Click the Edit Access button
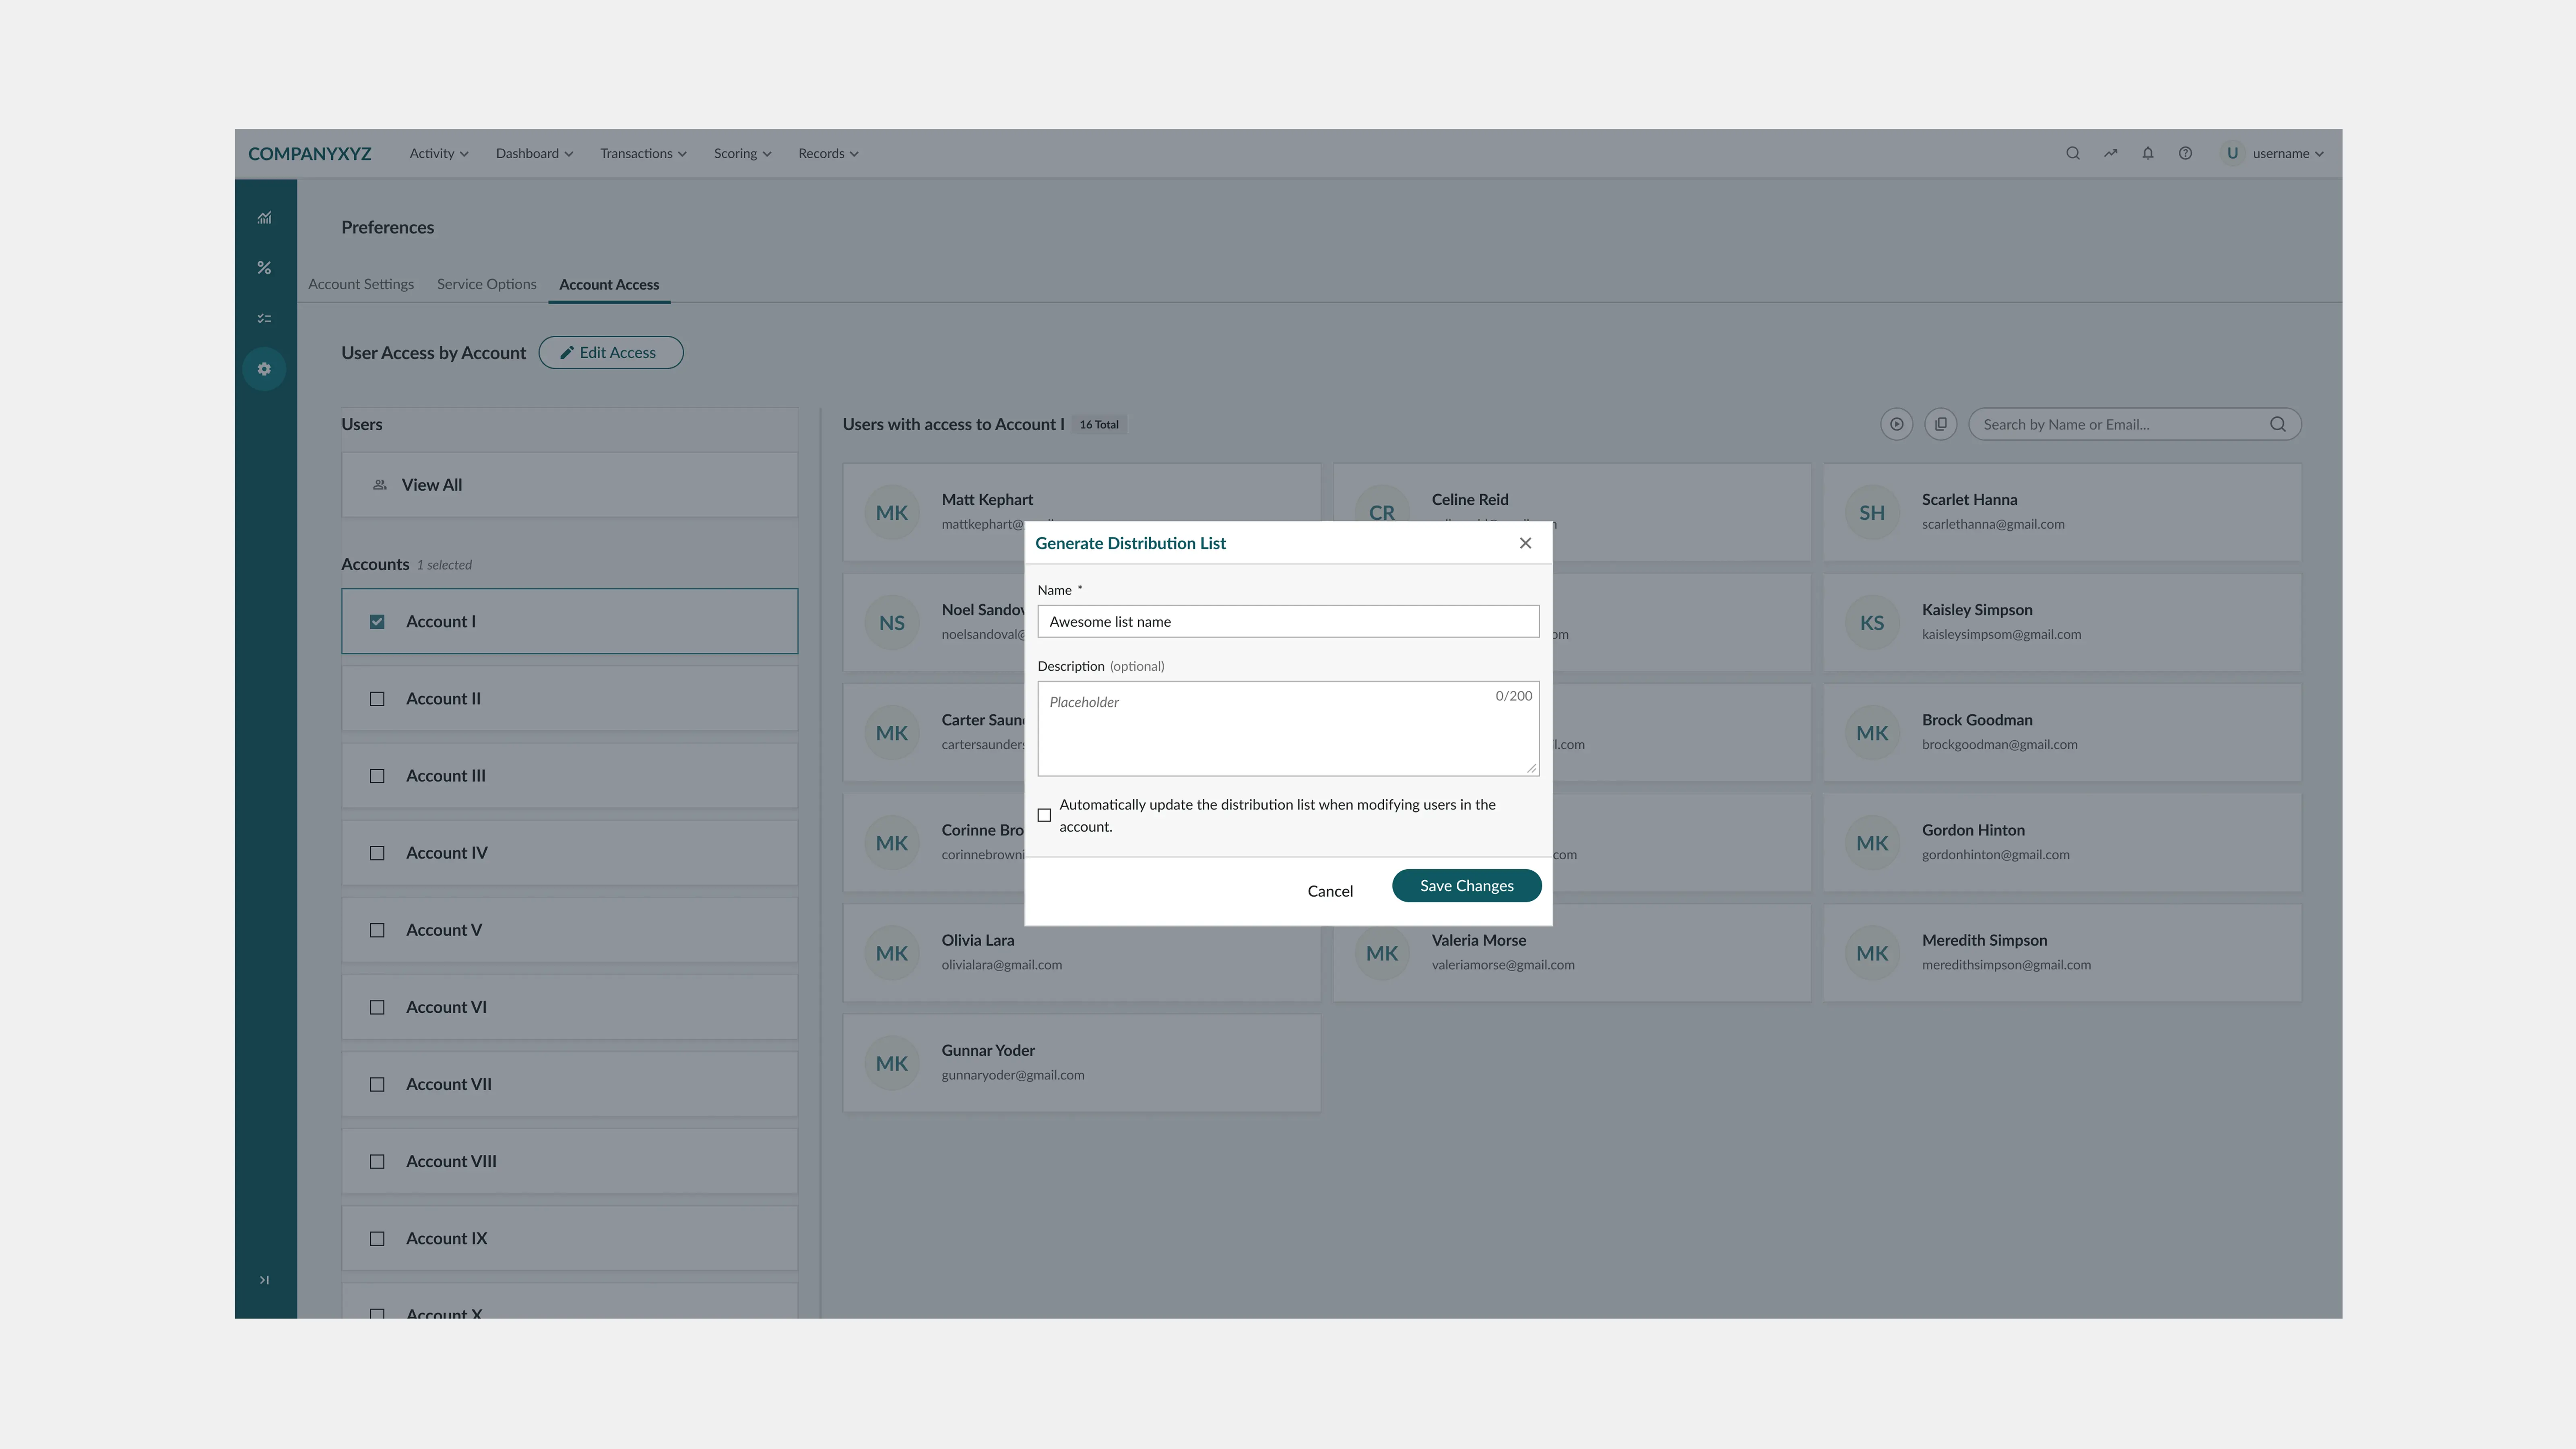 click(x=611, y=352)
